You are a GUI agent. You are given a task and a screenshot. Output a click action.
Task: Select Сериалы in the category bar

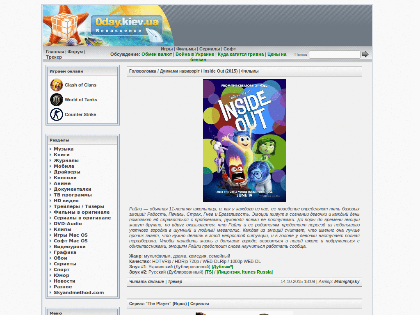tap(210, 49)
